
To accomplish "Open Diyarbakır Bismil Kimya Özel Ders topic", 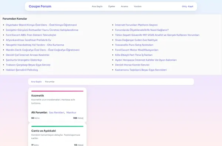I will 41,25.
